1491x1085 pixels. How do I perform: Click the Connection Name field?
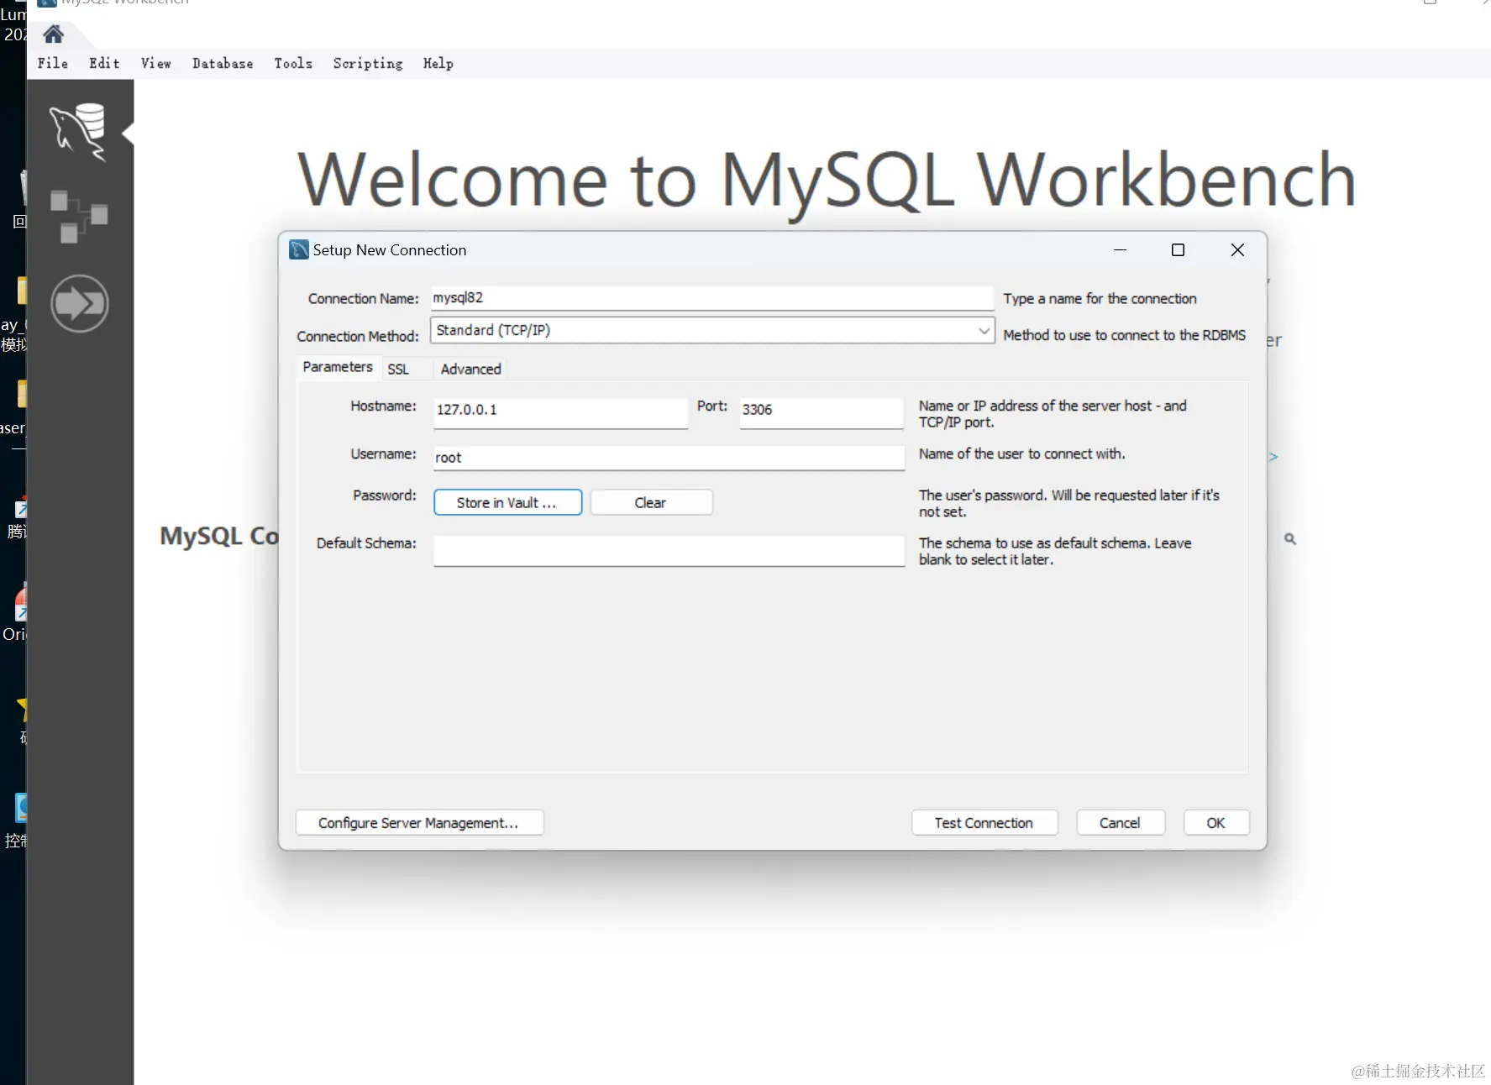[x=712, y=298]
